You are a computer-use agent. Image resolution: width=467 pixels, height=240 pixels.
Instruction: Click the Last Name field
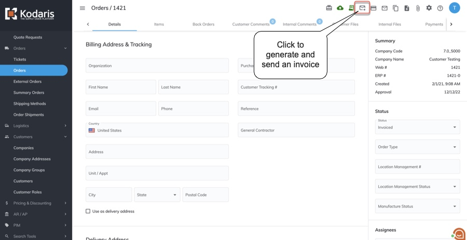(194, 87)
